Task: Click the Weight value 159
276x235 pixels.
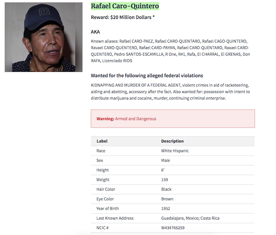Action: tap(166, 180)
